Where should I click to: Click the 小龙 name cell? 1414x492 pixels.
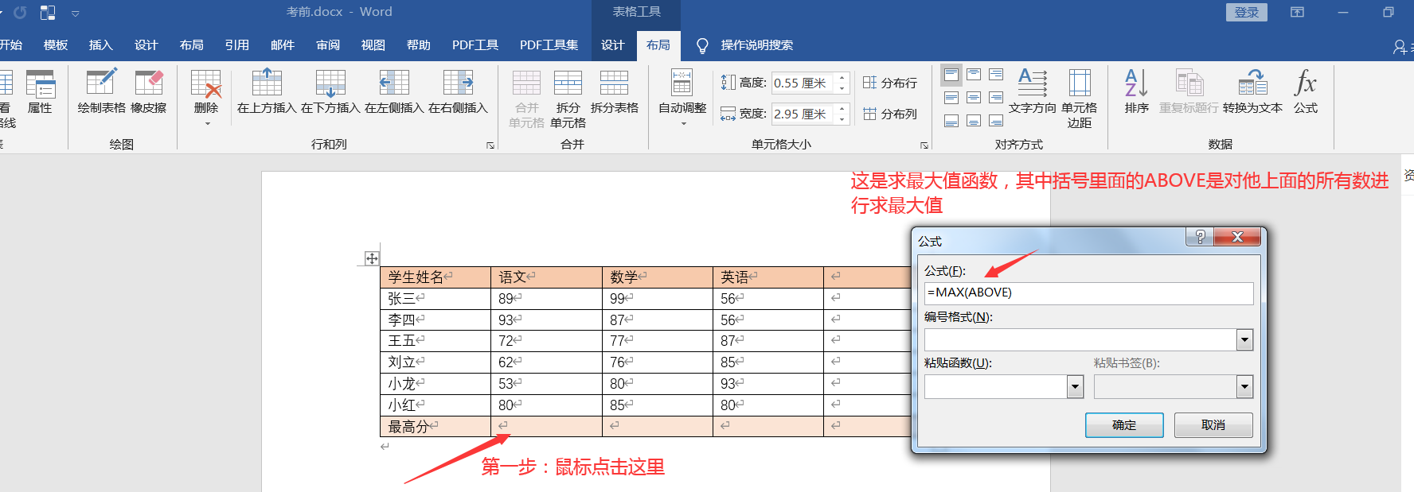click(x=436, y=383)
